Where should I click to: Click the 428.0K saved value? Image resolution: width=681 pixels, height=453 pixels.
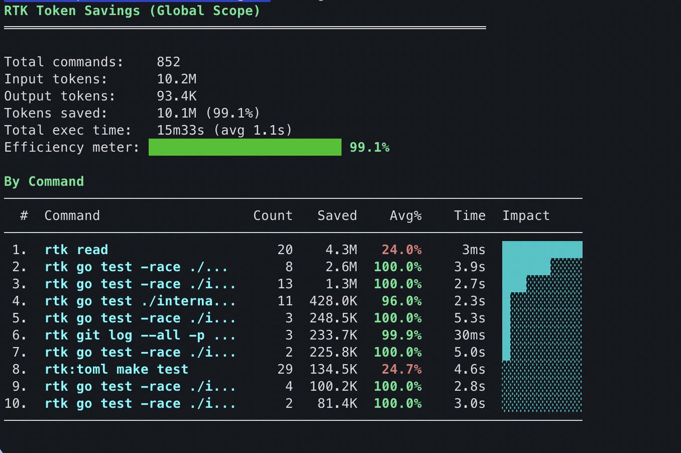[333, 301]
